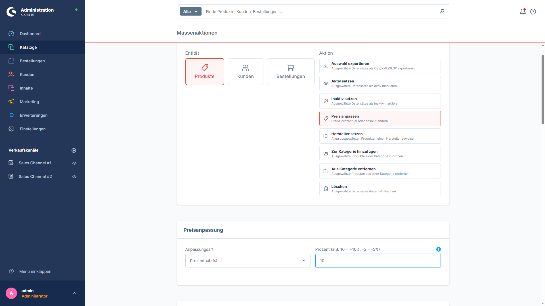Click the price tag icon of Preis anpassen

click(x=326, y=118)
